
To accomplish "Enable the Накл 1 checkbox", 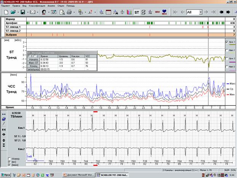I will point(227,50).
